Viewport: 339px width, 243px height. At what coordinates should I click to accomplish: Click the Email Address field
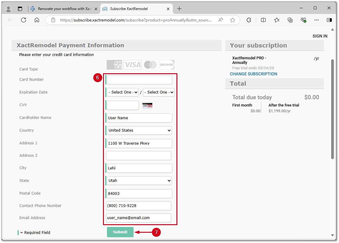(x=139, y=218)
